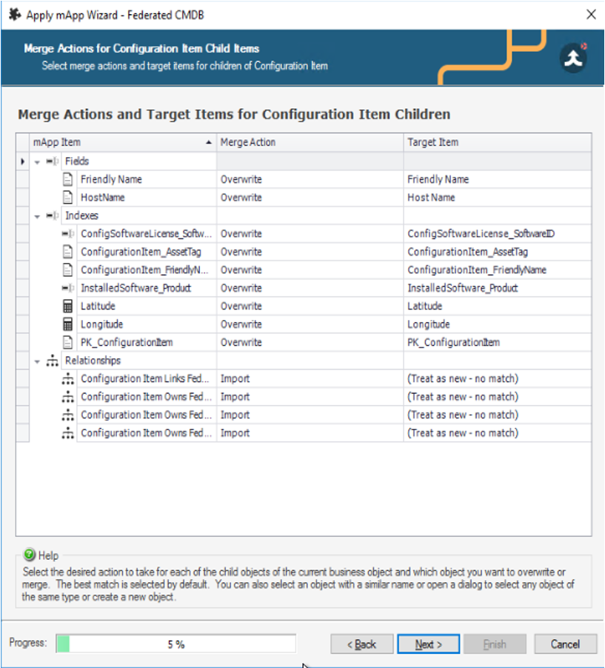Viewport: 605px width, 668px height.
Task: Click the index icon beside InstalledSoftware_Product
Action: 68,288
